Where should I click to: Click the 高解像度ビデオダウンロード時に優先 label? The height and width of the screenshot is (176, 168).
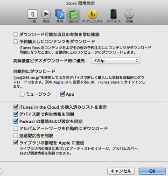(x=50, y=61)
